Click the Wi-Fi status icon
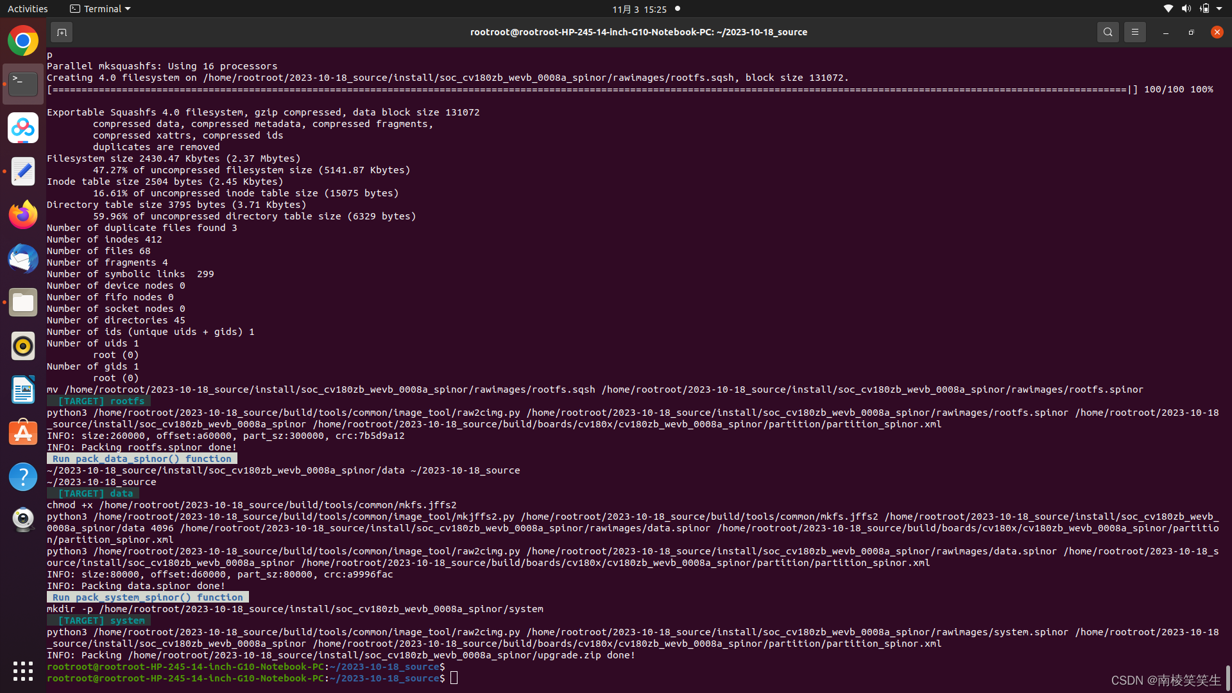 pos(1168,9)
